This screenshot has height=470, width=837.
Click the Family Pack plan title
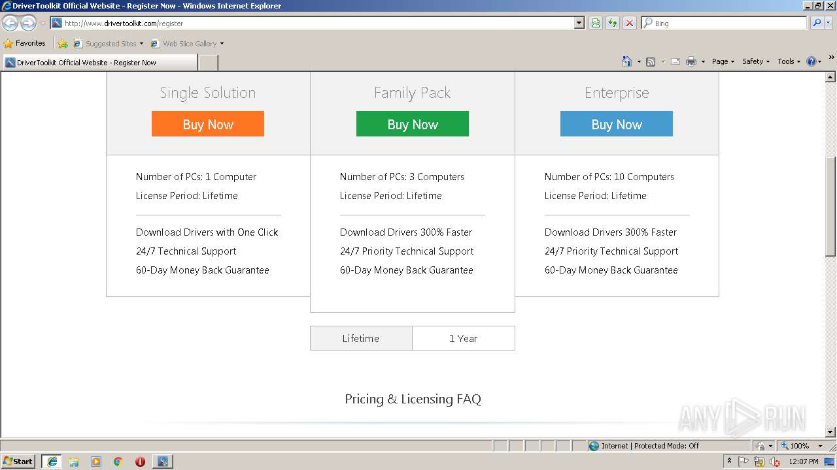coord(413,93)
